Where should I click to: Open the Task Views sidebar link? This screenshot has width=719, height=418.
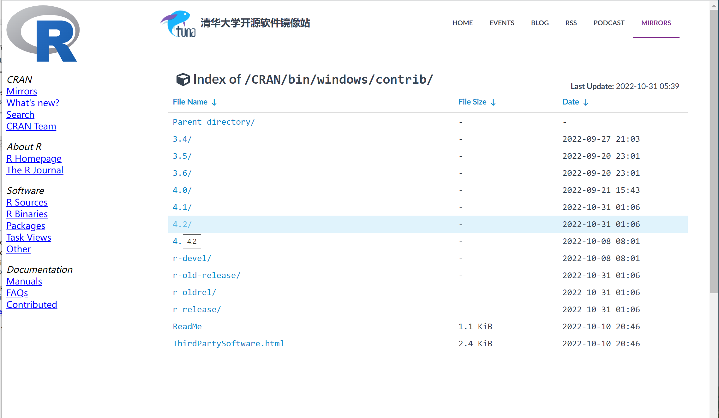point(29,237)
